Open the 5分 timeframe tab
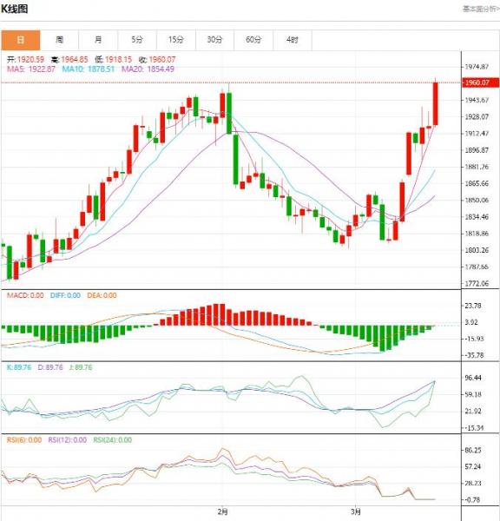 pyautogui.click(x=137, y=40)
